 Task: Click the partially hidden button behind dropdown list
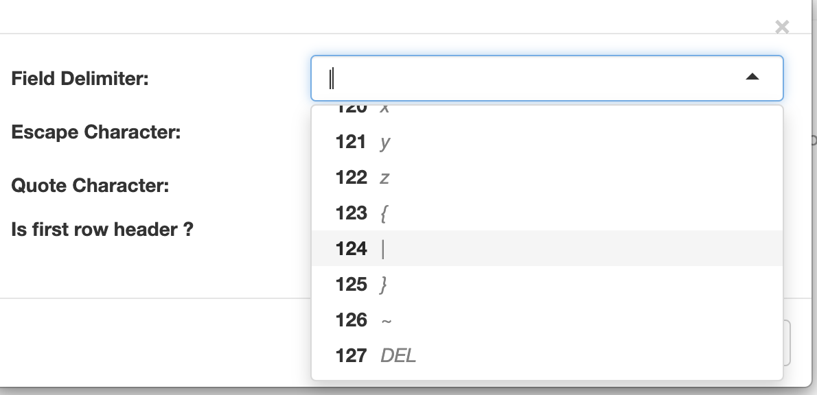pyautogui.click(x=787, y=343)
